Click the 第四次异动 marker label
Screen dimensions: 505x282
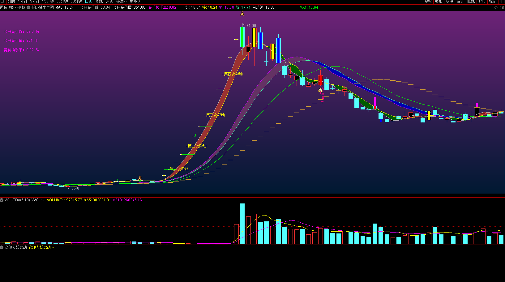(233, 74)
